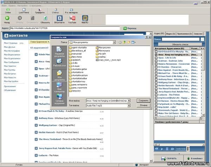
Task: Create a new folder in Save dialog
Action: coord(129,42)
